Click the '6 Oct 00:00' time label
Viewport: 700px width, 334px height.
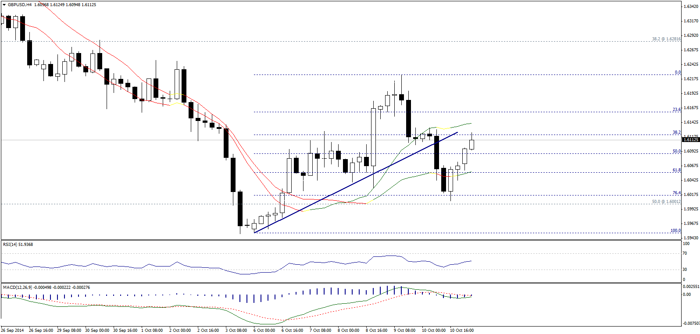264,330
